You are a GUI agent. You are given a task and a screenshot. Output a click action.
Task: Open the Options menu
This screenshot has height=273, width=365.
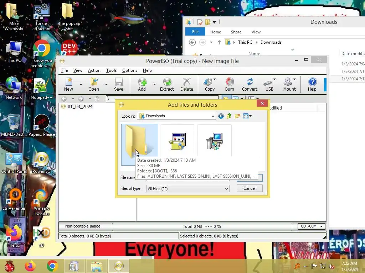(x=130, y=70)
